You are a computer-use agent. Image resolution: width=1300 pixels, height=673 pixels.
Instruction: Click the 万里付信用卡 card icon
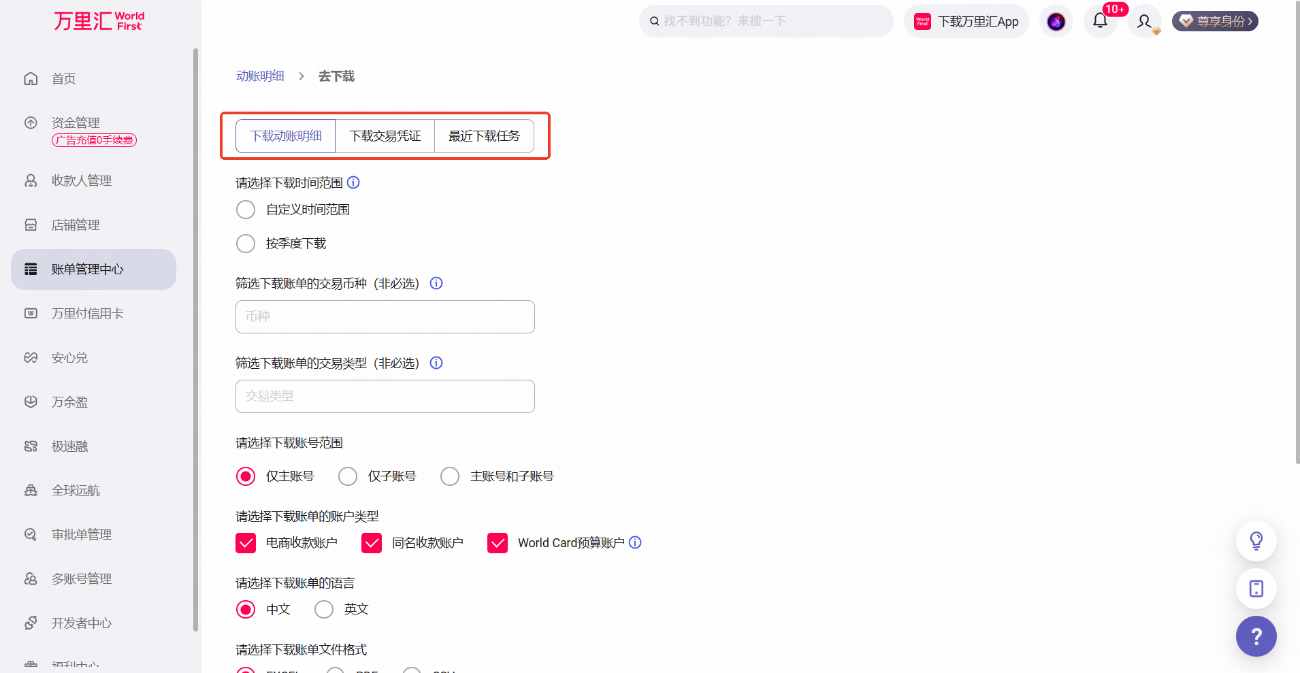point(31,313)
